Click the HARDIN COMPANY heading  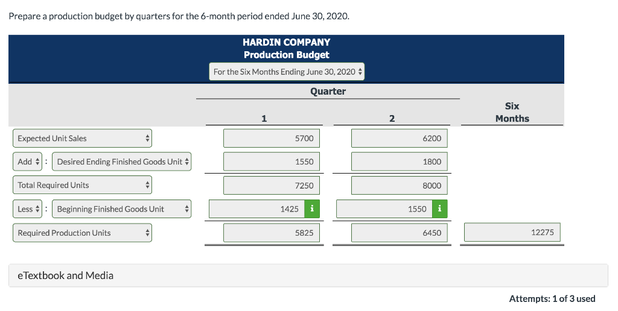(286, 42)
